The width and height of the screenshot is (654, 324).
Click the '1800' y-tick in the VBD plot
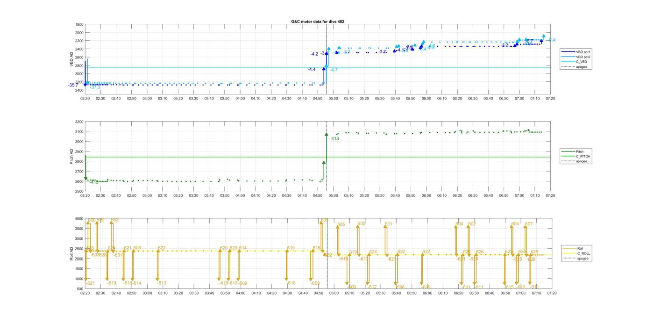pos(79,24)
